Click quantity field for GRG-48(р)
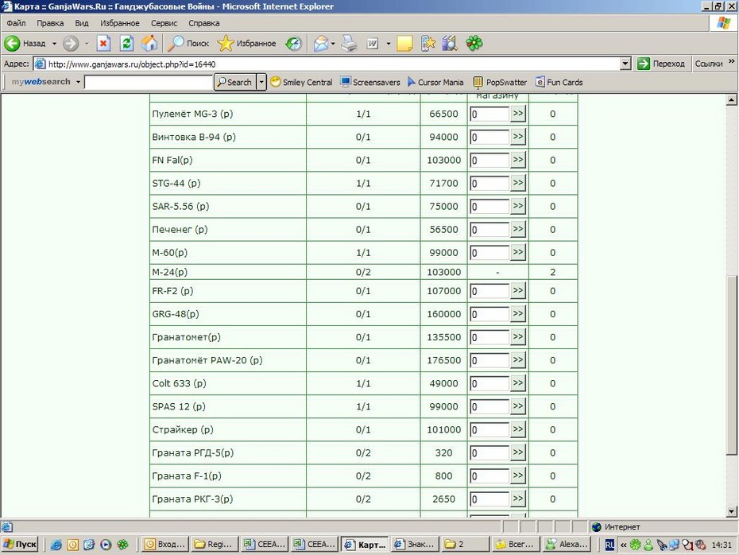 click(489, 314)
